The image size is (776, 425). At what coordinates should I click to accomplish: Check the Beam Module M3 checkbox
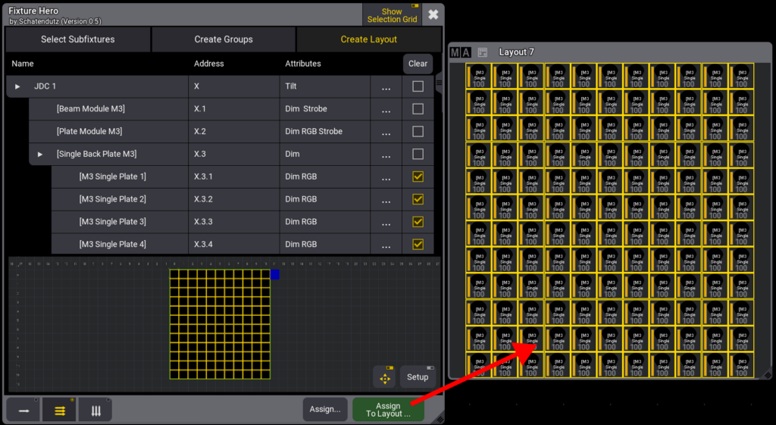coord(418,109)
